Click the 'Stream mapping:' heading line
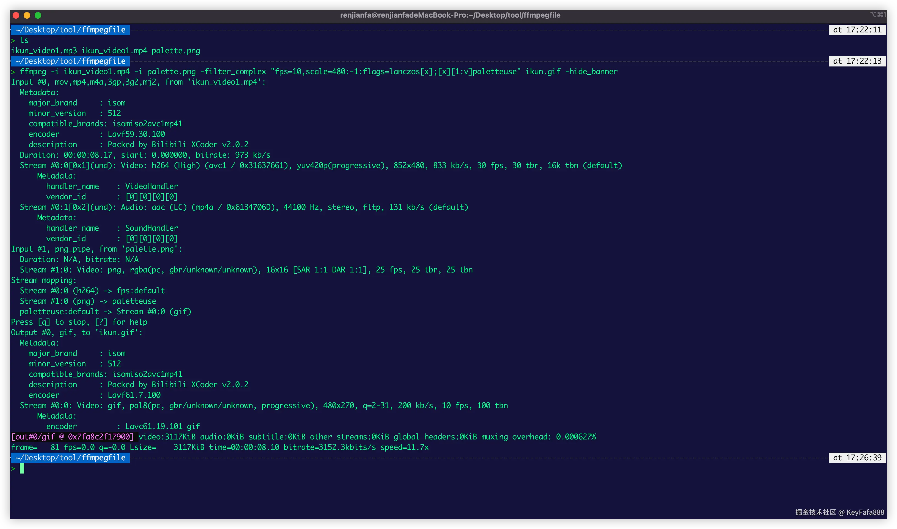 point(43,280)
